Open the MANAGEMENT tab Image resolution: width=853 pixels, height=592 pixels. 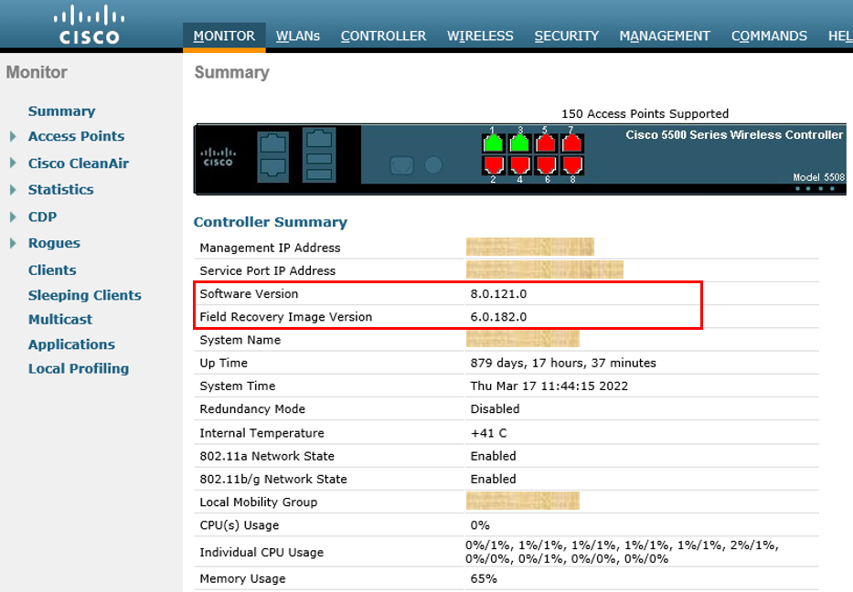point(665,36)
